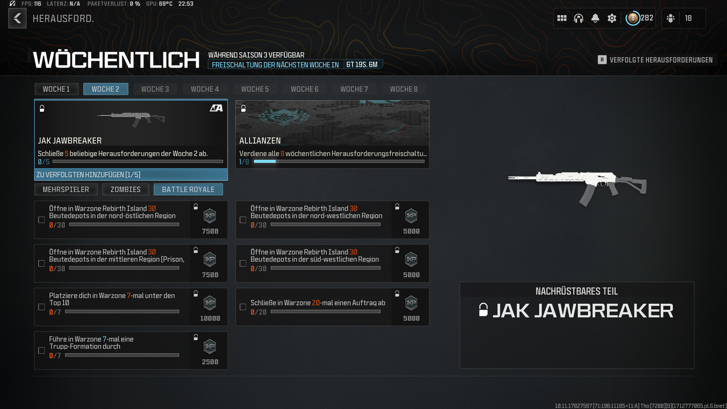
Task: Click the back arrow icon
Action: [17, 18]
